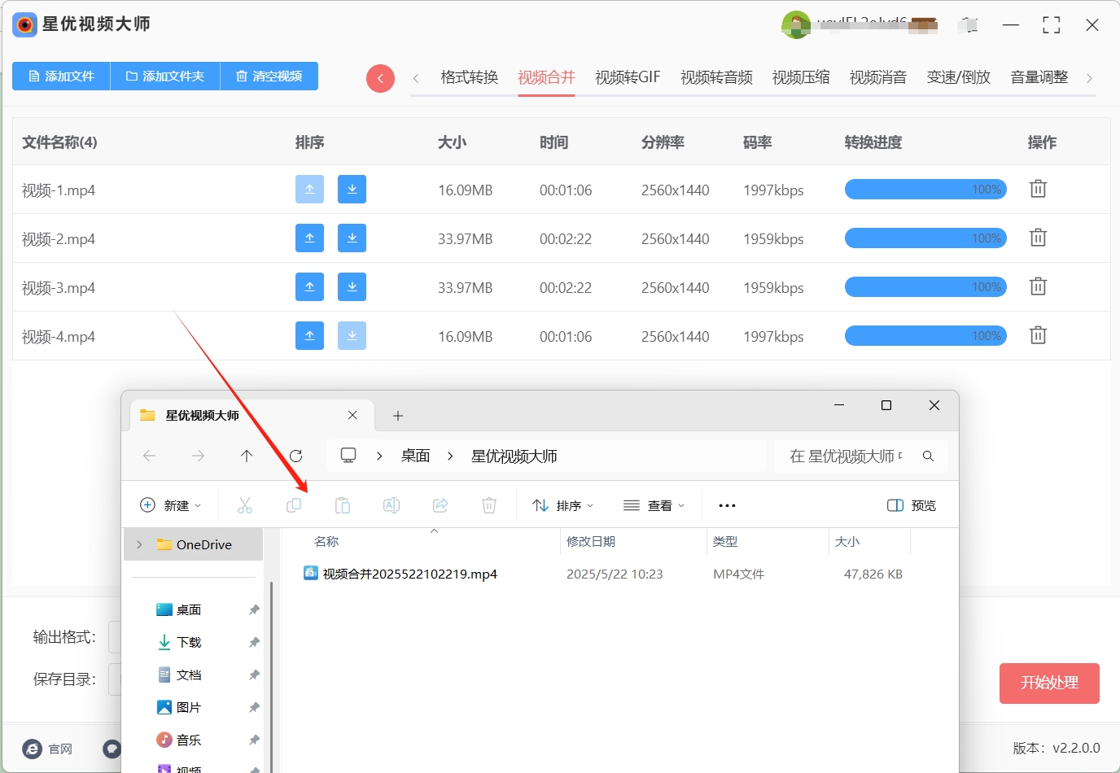This screenshot has width=1120, height=773.
Task: Move 视频-4.mp4 up in order
Action: pos(309,336)
